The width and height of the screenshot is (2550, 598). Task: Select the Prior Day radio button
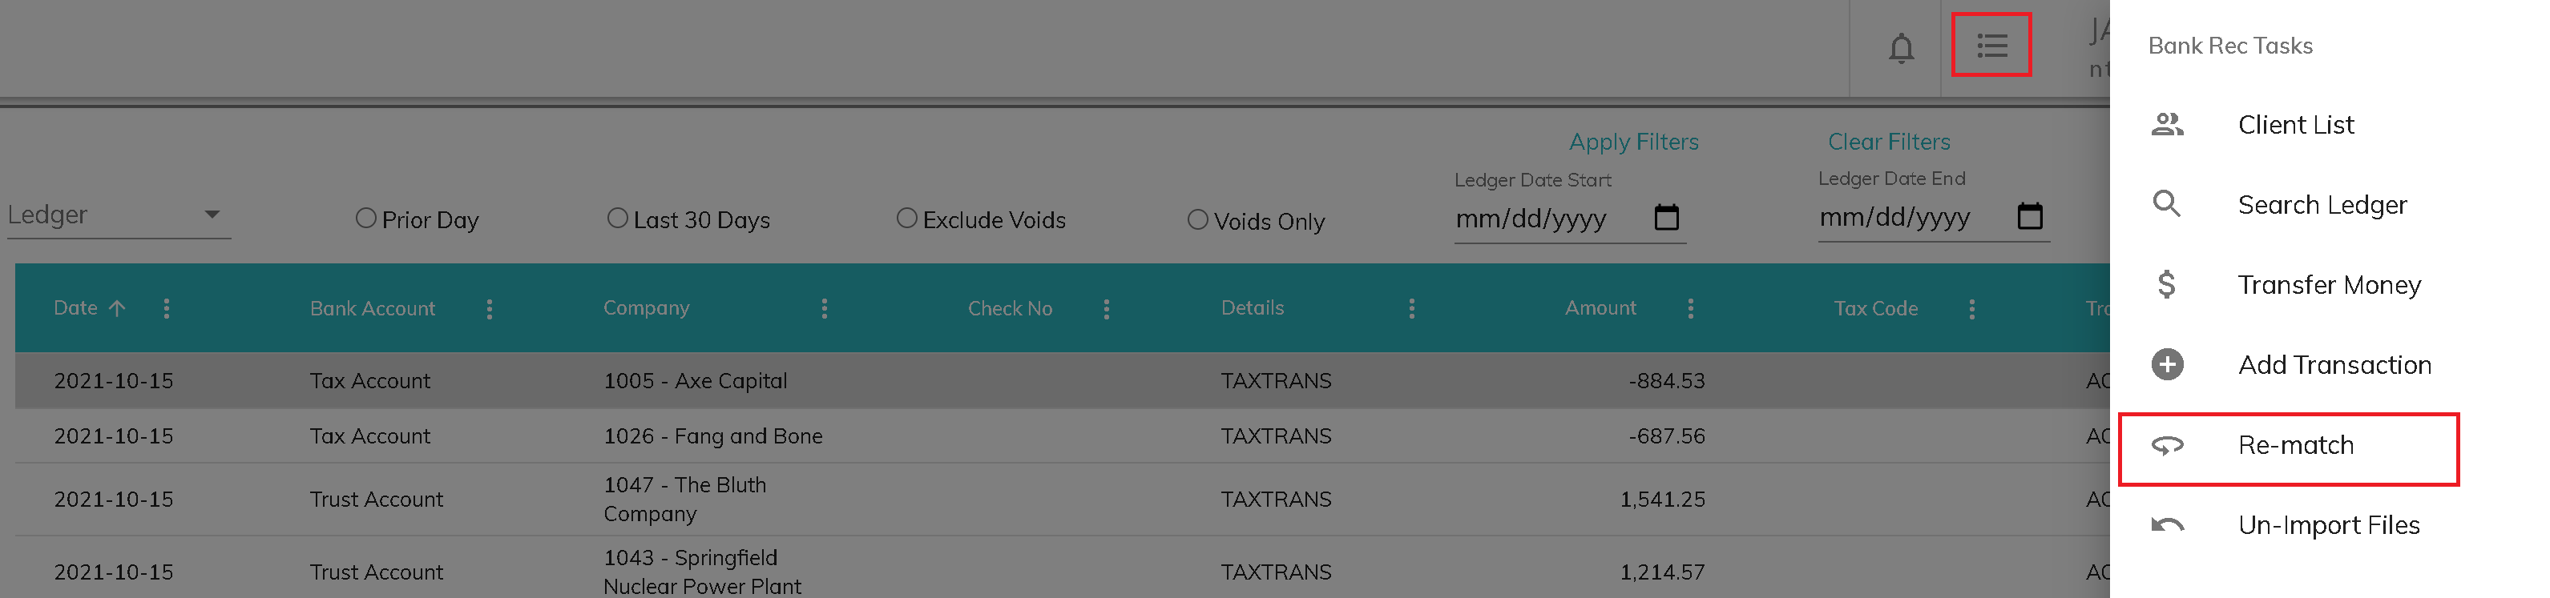tap(366, 219)
